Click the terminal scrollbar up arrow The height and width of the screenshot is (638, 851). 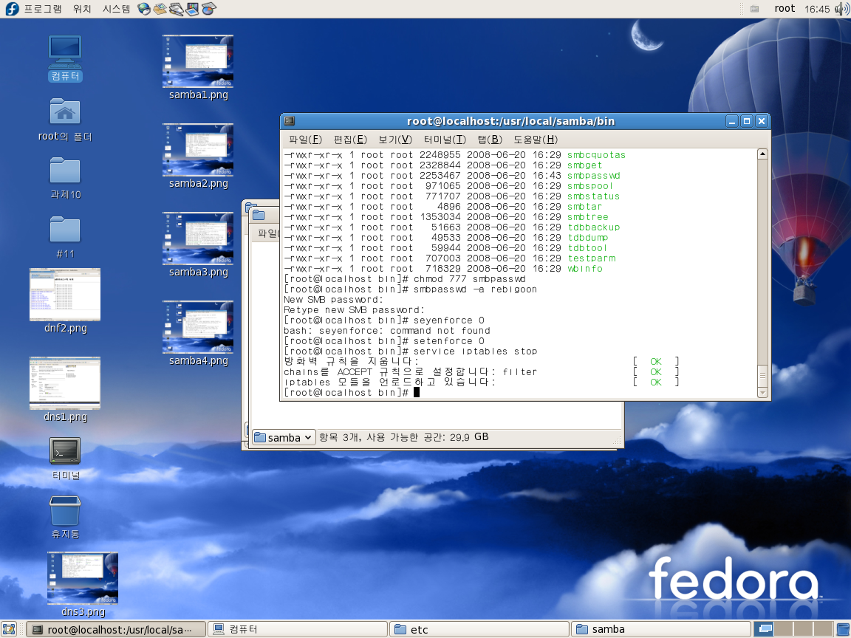click(x=762, y=155)
